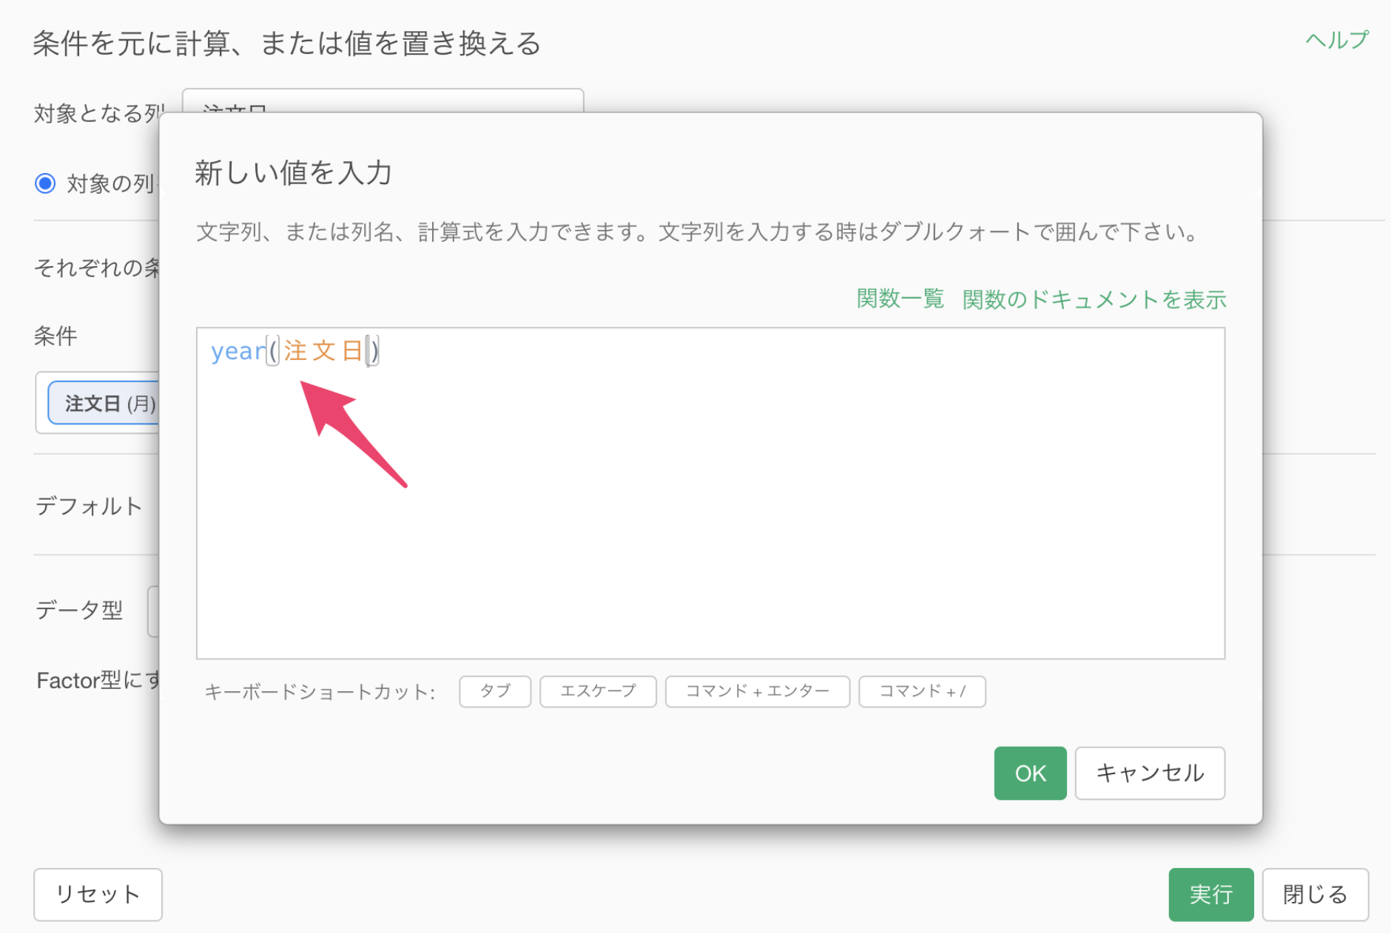The height and width of the screenshot is (933, 1391).
Task: Click the 条件 label
Action: (x=55, y=336)
